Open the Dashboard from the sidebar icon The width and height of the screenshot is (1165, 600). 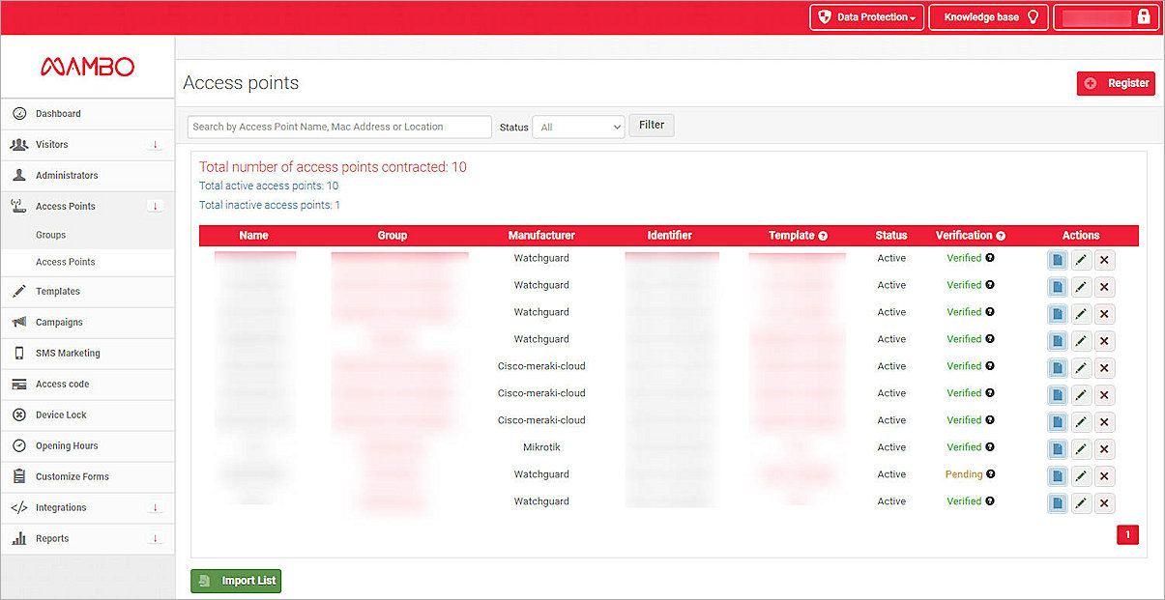(x=19, y=113)
